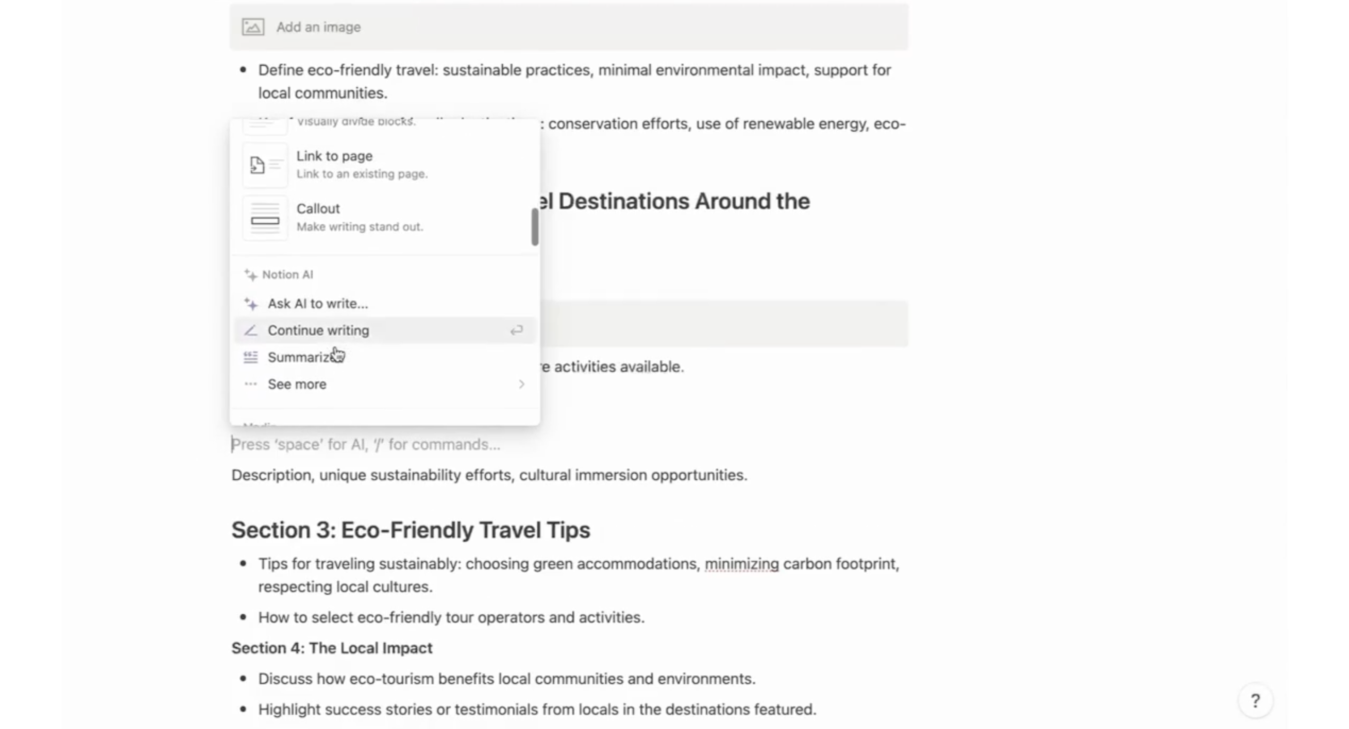Image resolution: width=1349 pixels, height=729 pixels.
Task: Click the sparkle icon beside Ask AI to write
Action: pos(251,304)
